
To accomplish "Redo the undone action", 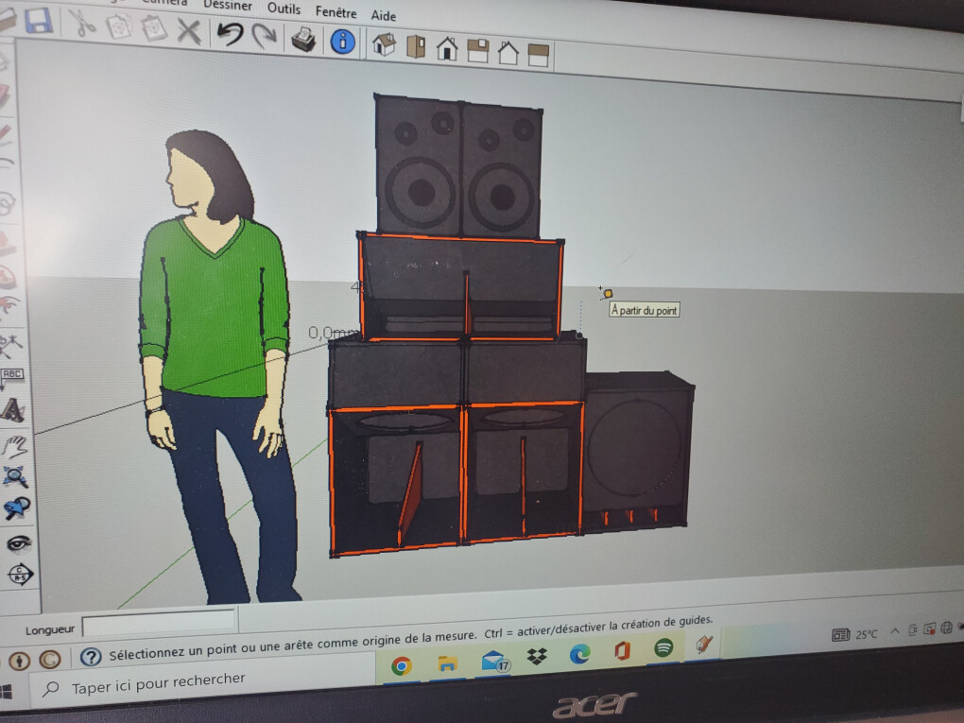I will 265,36.
